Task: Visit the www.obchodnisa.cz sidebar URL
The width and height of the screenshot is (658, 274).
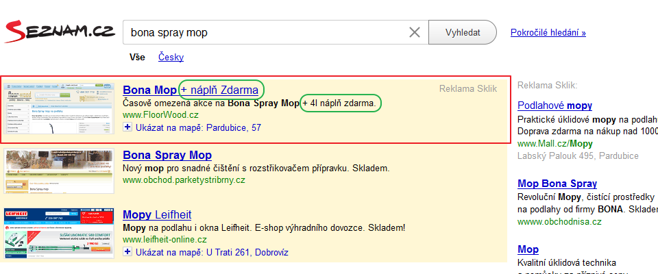Action: pyautogui.click(x=559, y=221)
